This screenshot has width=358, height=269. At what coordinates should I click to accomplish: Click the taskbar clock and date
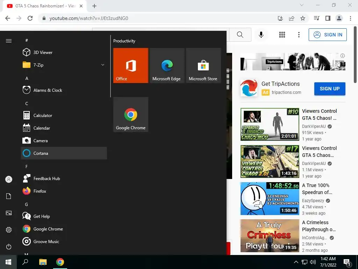pyautogui.click(x=328, y=262)
